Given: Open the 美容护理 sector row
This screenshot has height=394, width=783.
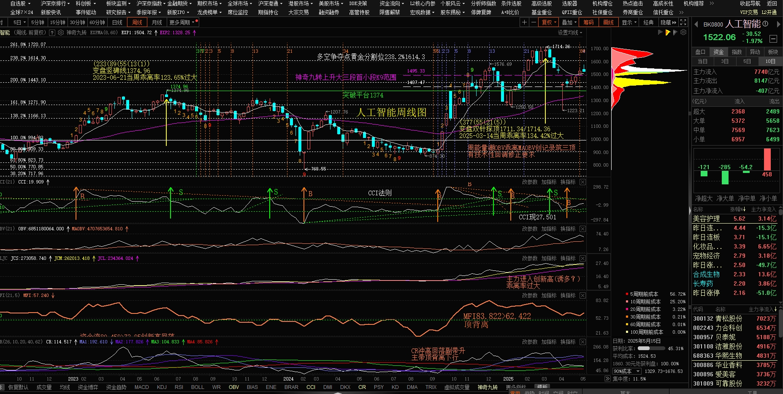Looking at the screenshot, I should [x=734, y=219].
